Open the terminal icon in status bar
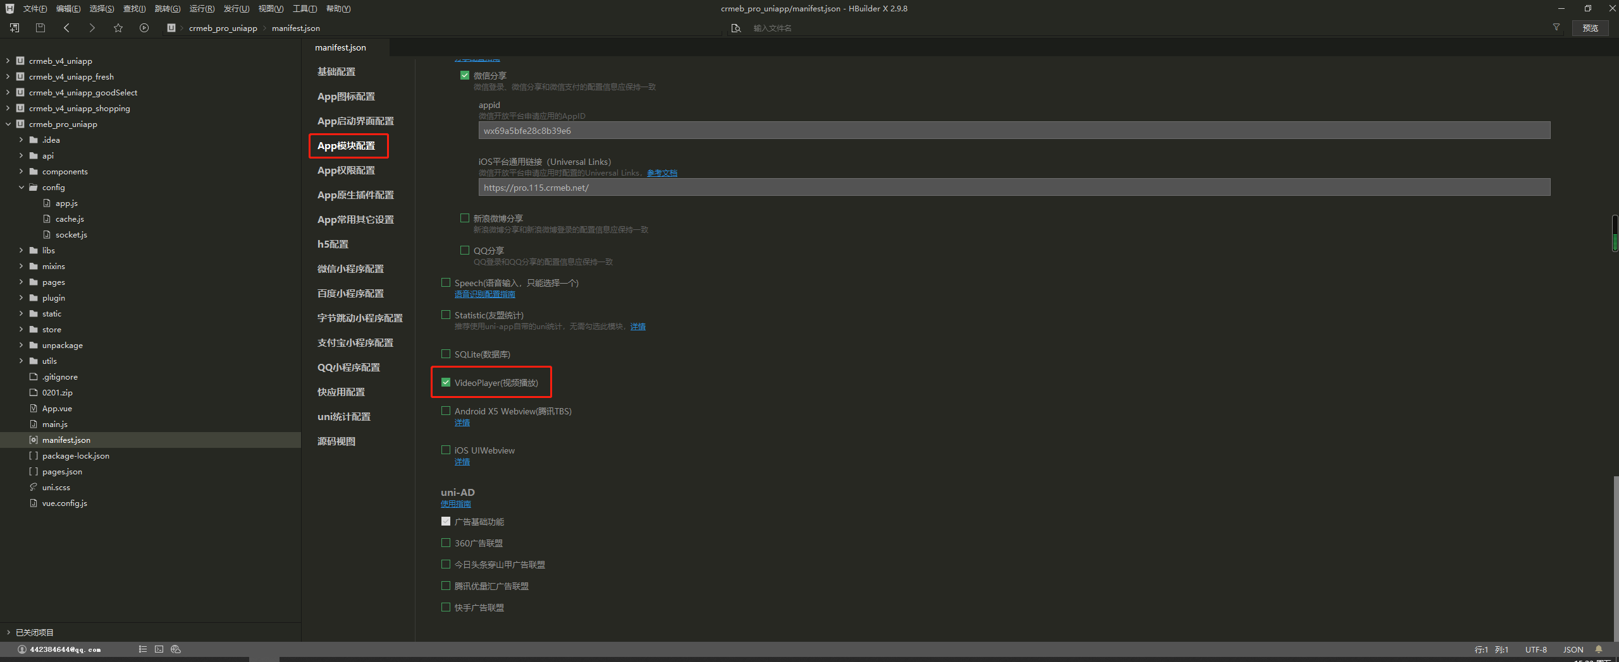The height and width of the screenshot is (662, 1619). tap(159, 649)
